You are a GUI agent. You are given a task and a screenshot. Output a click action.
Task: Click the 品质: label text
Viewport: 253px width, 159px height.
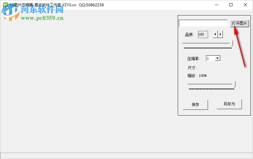coord(189,35)
